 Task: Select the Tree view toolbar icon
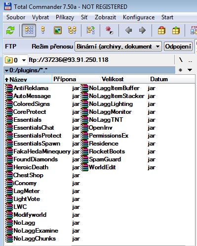[x=72, y=30]
